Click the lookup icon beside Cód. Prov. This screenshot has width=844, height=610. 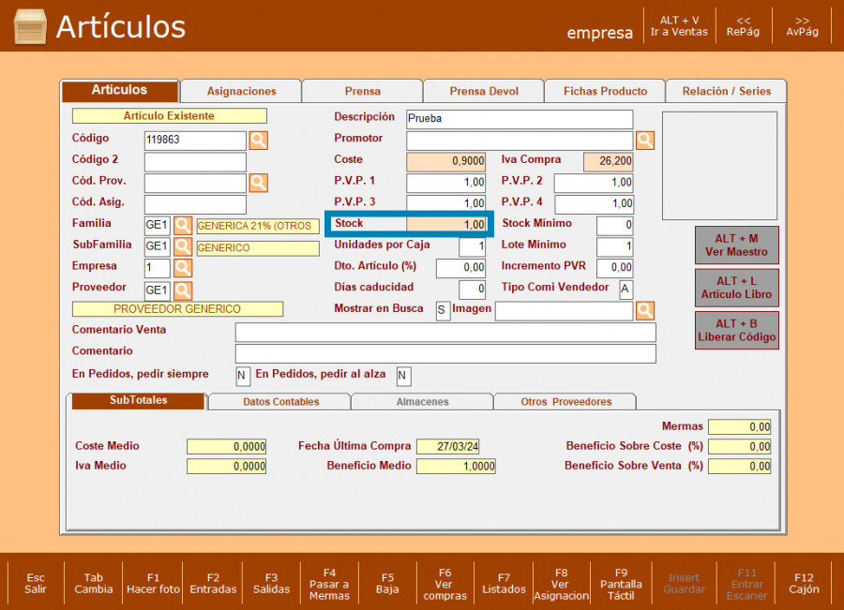[x=258, y=183]
